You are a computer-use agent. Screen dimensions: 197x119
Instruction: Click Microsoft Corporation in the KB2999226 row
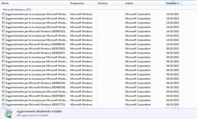pyautogui.click(x=138, y=44)
